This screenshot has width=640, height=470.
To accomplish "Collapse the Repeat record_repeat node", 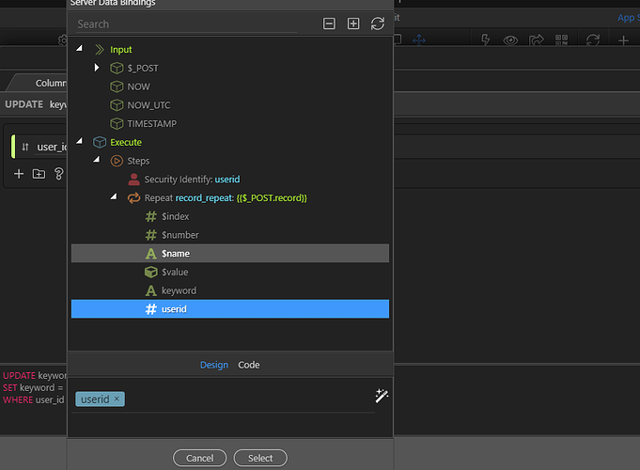I will pos(115,198).
